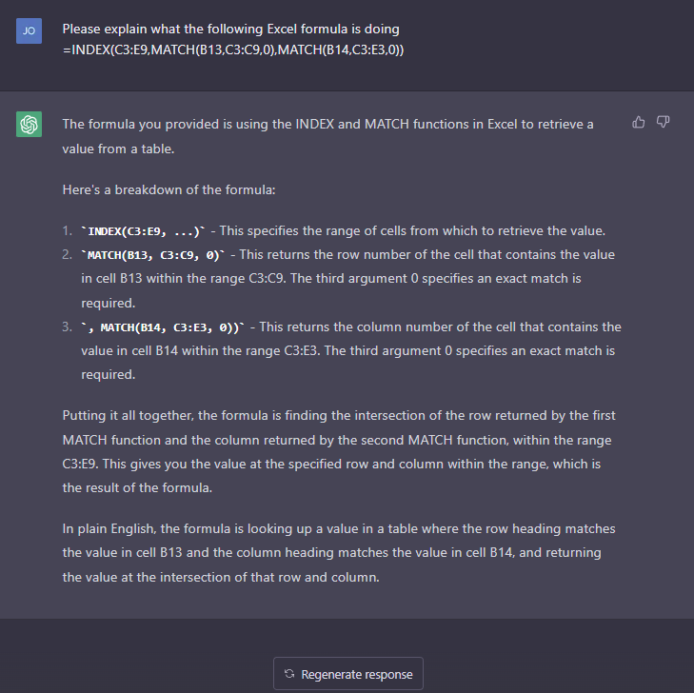Viewport: 694px width, 693px height.
Task: Click list number 1 marker
Action: tap(68, 231)
